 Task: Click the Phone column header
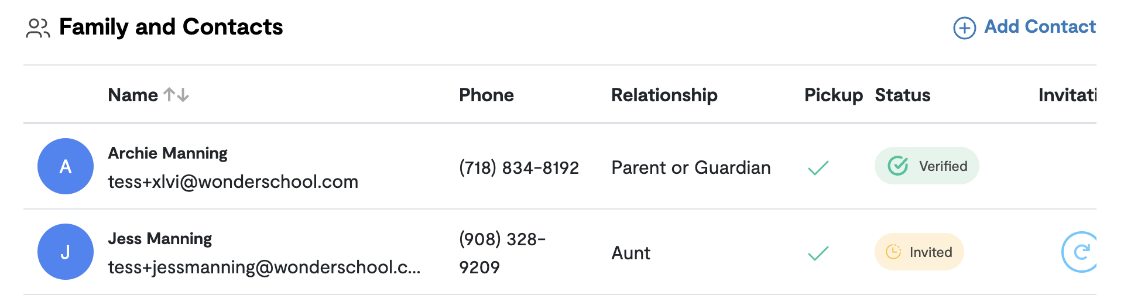point(486,95)
